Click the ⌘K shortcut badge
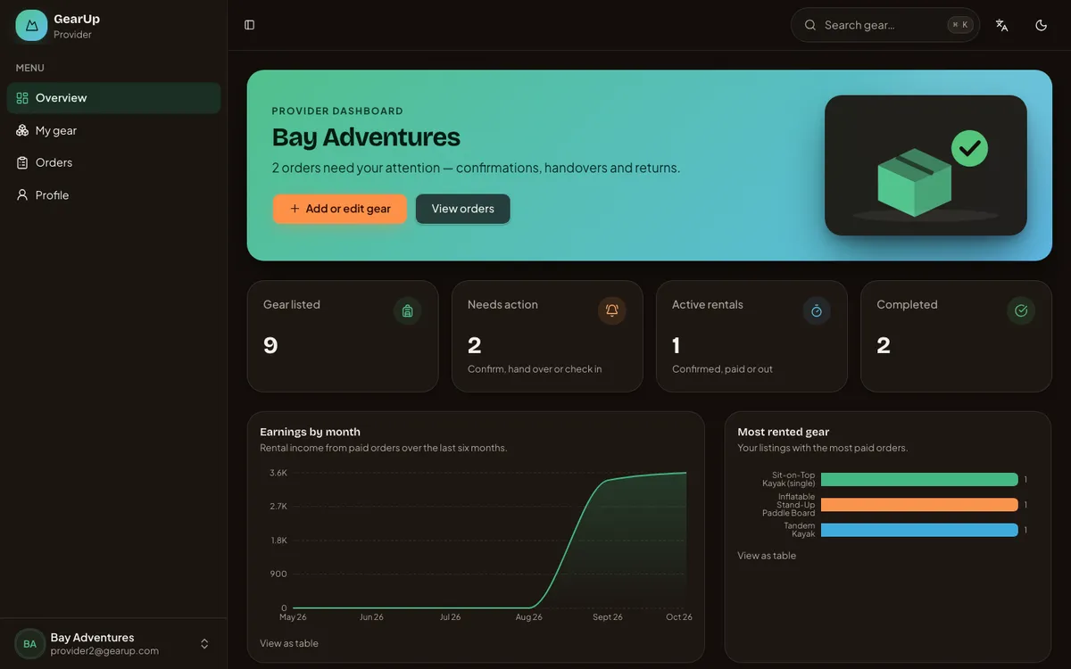1071x669 pixels. tap(960, 25)
